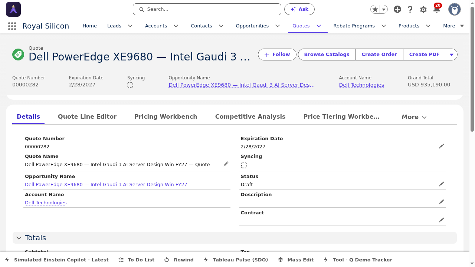Switch to the Quote Line Editor tab

click(x=87, y=116)
